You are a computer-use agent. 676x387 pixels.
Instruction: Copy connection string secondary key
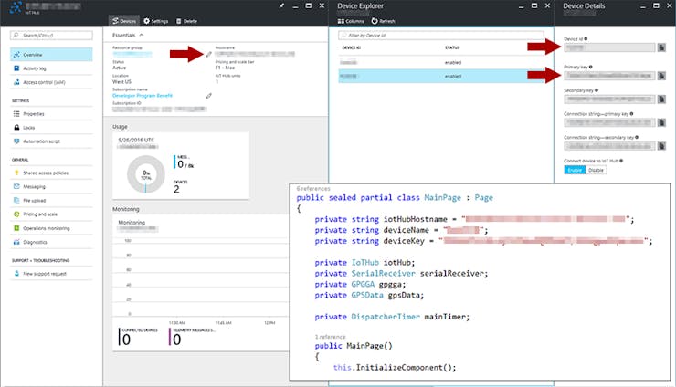tap(661, 146)
